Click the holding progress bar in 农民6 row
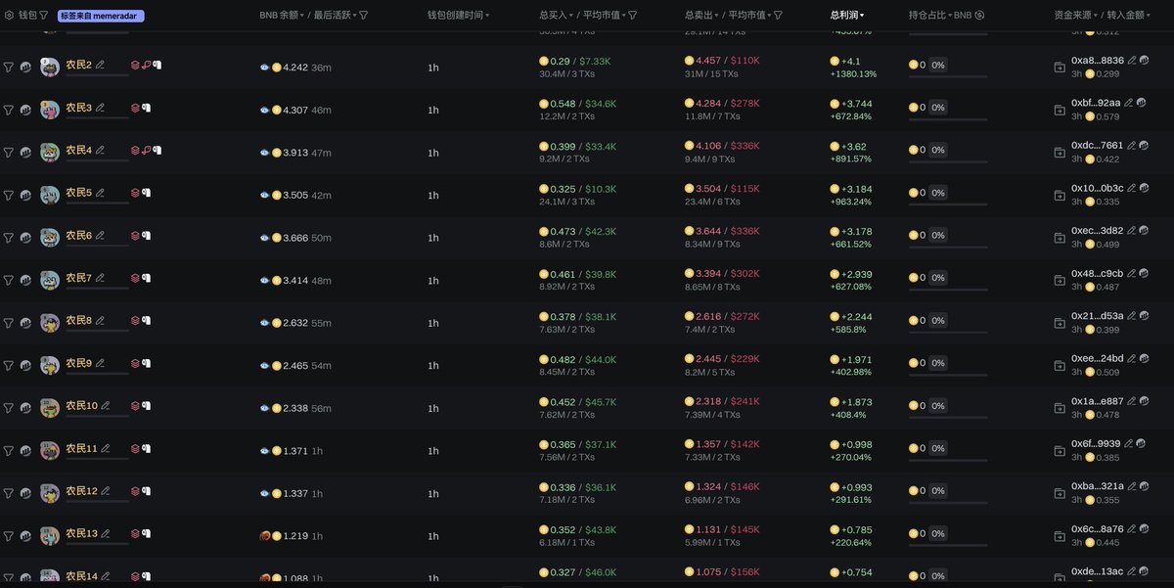 [948, 248]
